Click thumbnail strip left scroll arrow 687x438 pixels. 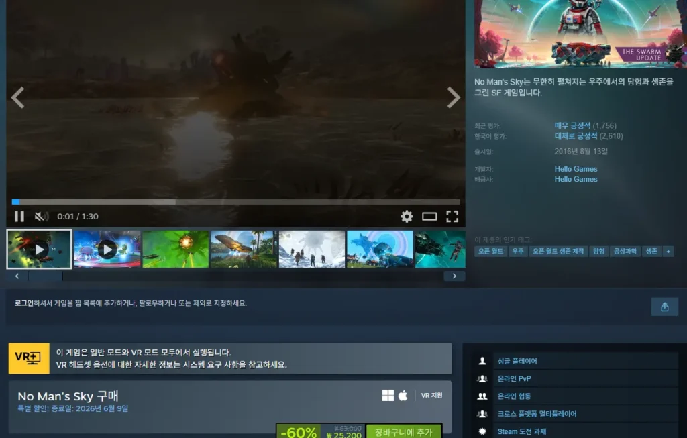17,276
